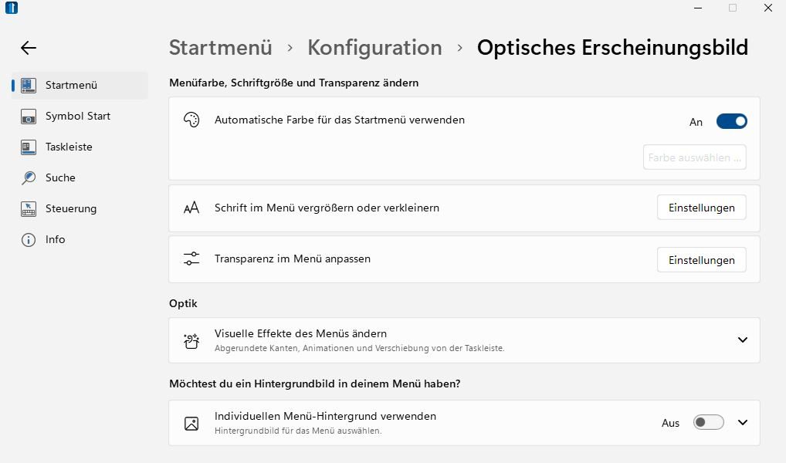Expand the Menü-Hintergrund options chevron
The height and width of the screenshot is (463, 786).
[x=743, y=422]
